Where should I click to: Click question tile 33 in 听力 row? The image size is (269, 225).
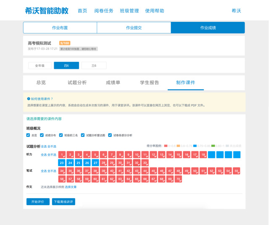pos(145,163)
